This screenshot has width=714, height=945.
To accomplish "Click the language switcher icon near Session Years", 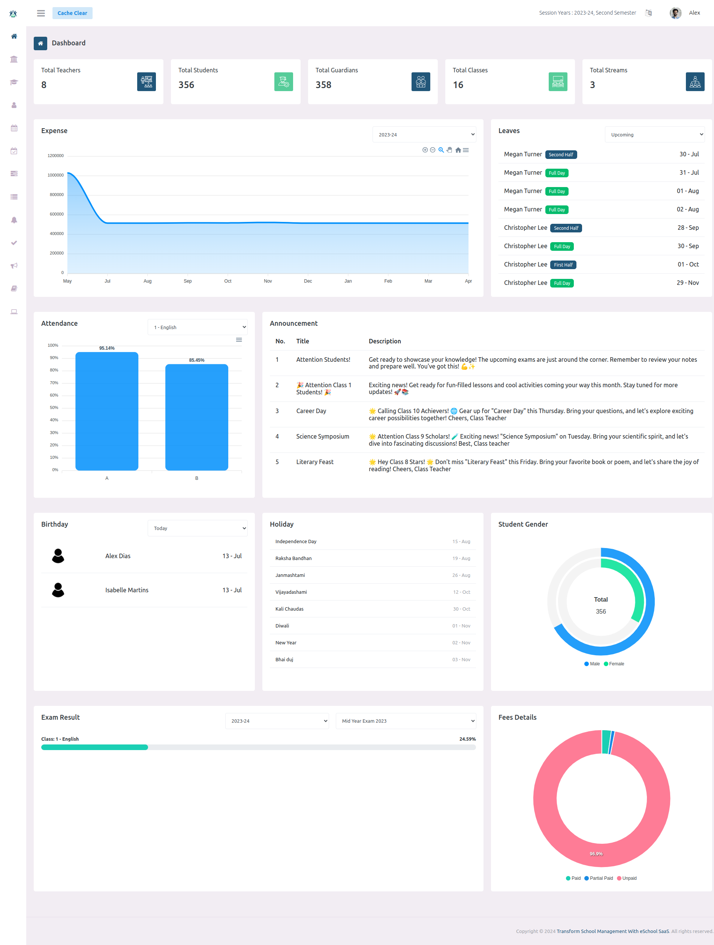I will 648,13.
